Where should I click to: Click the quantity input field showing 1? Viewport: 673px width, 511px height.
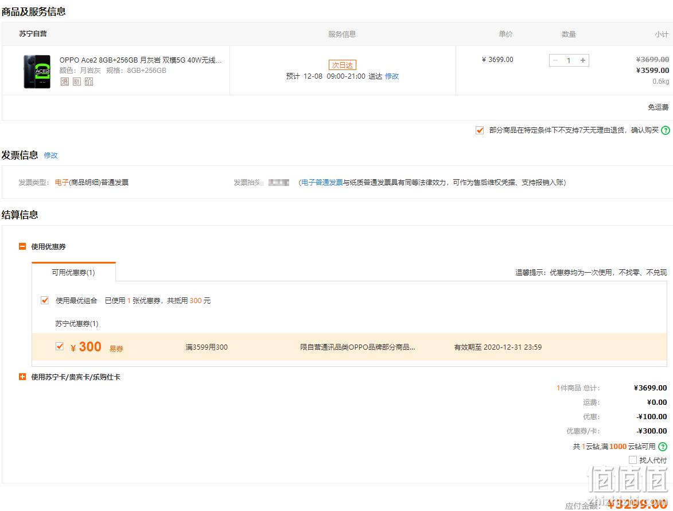point(569,60)
